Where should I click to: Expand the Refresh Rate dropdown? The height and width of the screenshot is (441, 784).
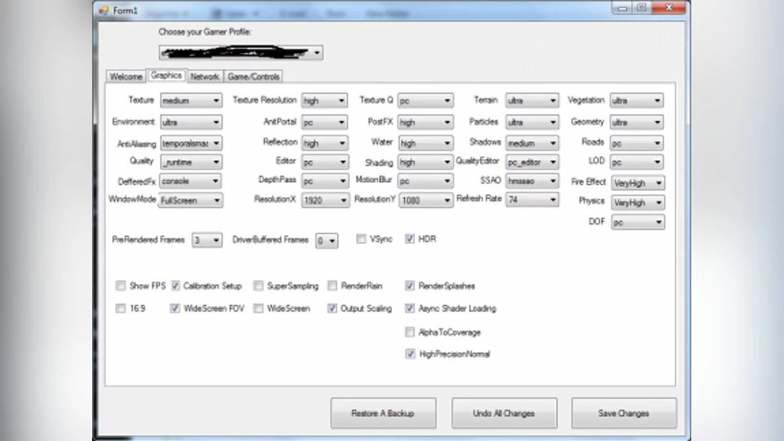[x=532, y=201]
